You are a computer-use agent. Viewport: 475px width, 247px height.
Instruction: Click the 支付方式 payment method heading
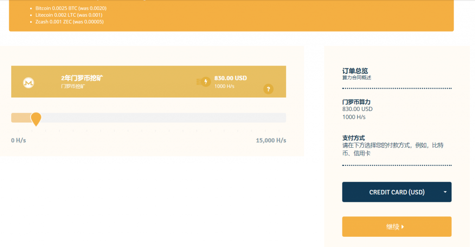[x=353, y=138]
